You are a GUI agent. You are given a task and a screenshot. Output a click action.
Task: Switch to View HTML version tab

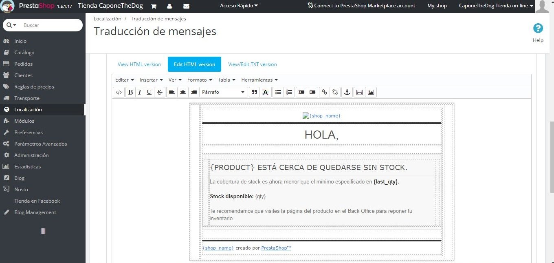[x=139, y=64]
